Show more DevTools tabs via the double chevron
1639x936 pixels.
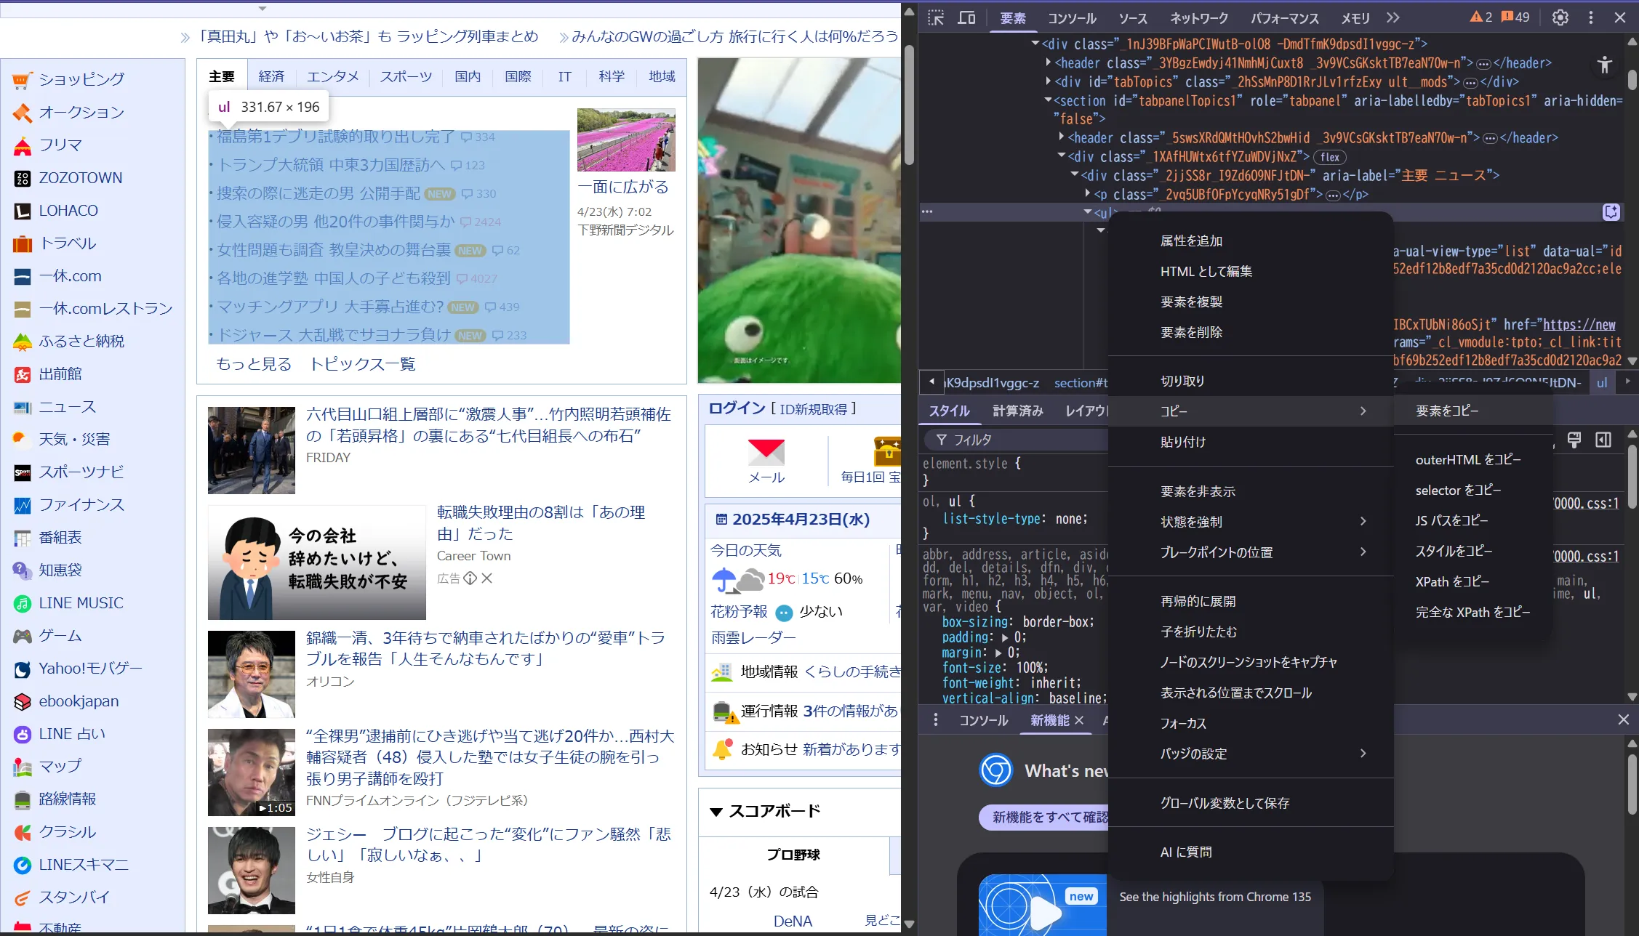1392,18
